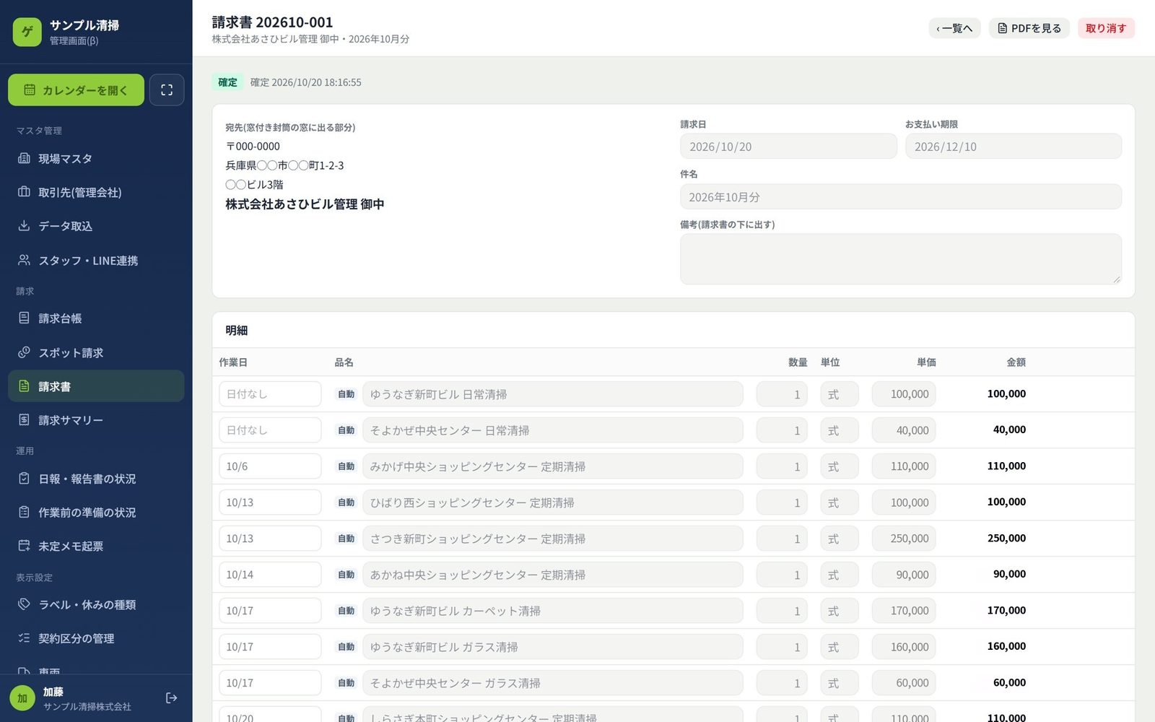Click the fullscreen expand icon button
The image size is (1155, 722).
[x=167, y=90]
